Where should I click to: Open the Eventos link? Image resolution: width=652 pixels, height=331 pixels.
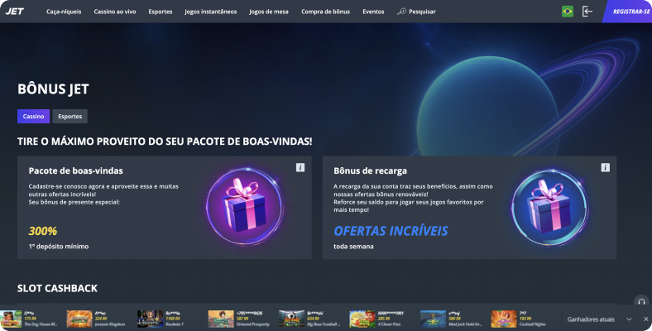tap(373, 12)
